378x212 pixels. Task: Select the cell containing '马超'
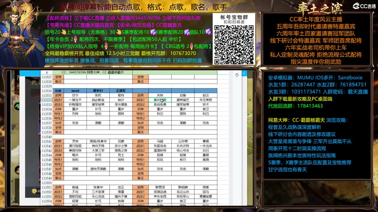point(160,141)
